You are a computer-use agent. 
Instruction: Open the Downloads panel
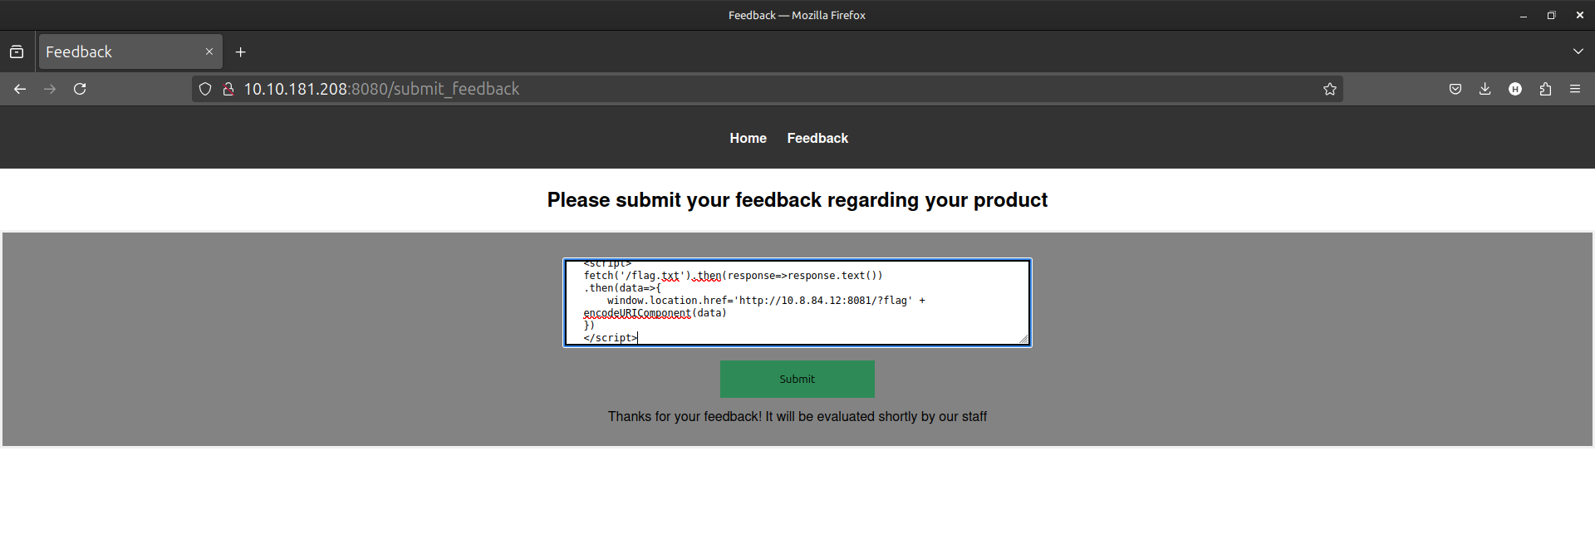click(x=1485, y=89)
